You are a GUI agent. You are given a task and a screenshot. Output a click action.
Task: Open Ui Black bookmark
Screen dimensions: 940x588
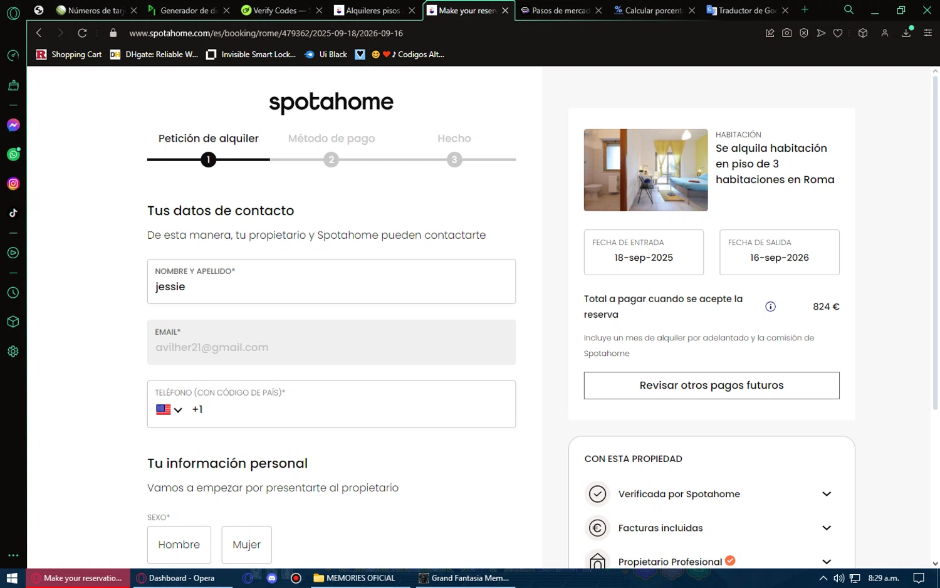(x=326, y=55)
